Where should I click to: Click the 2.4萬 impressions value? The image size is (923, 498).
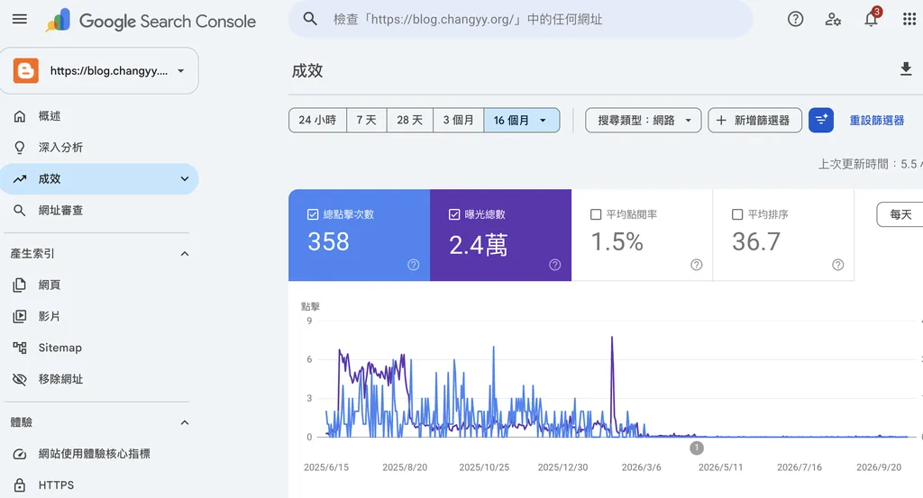point(478,245)
